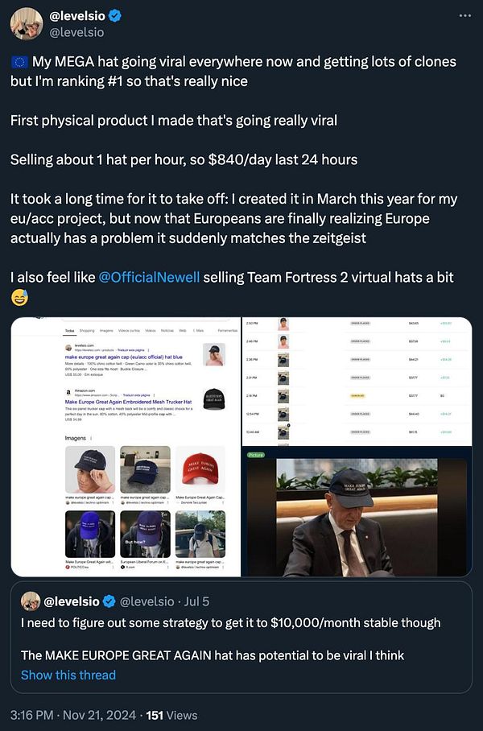Image resolution: width=483 pixels, height=731 pixels.
Task: Open the @OfficialNewell mention link
Action: [149, 278]
